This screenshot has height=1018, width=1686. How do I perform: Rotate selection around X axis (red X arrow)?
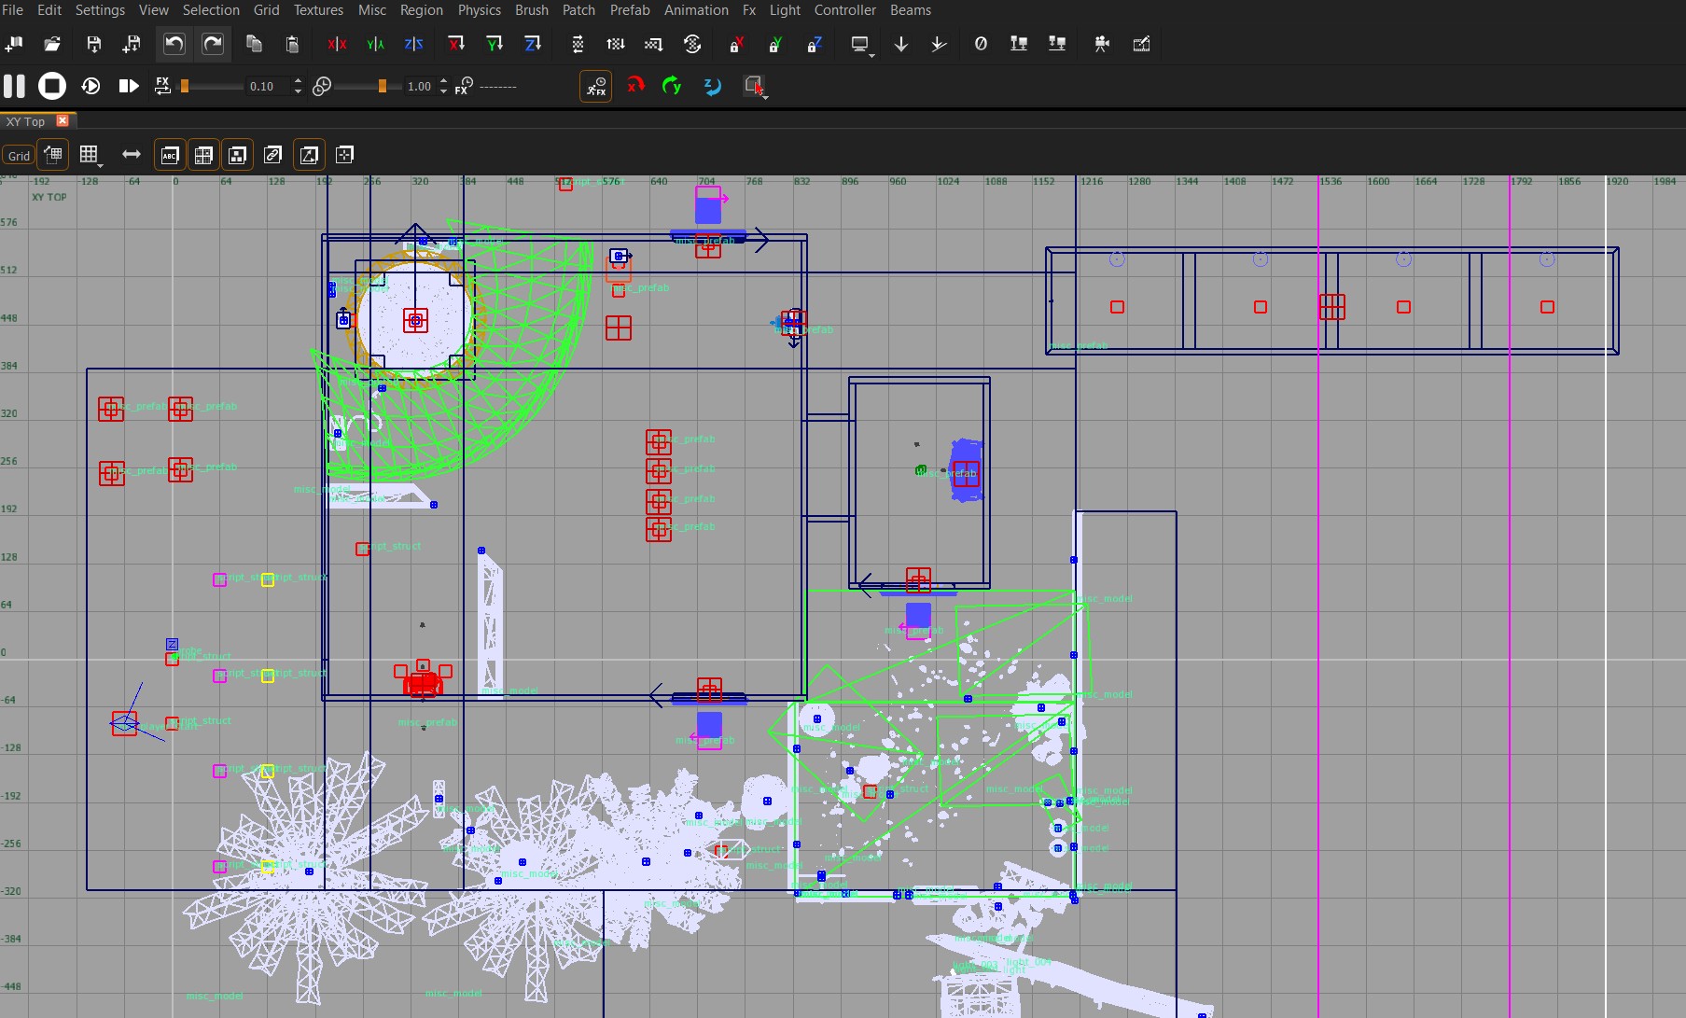coord(456,44)
